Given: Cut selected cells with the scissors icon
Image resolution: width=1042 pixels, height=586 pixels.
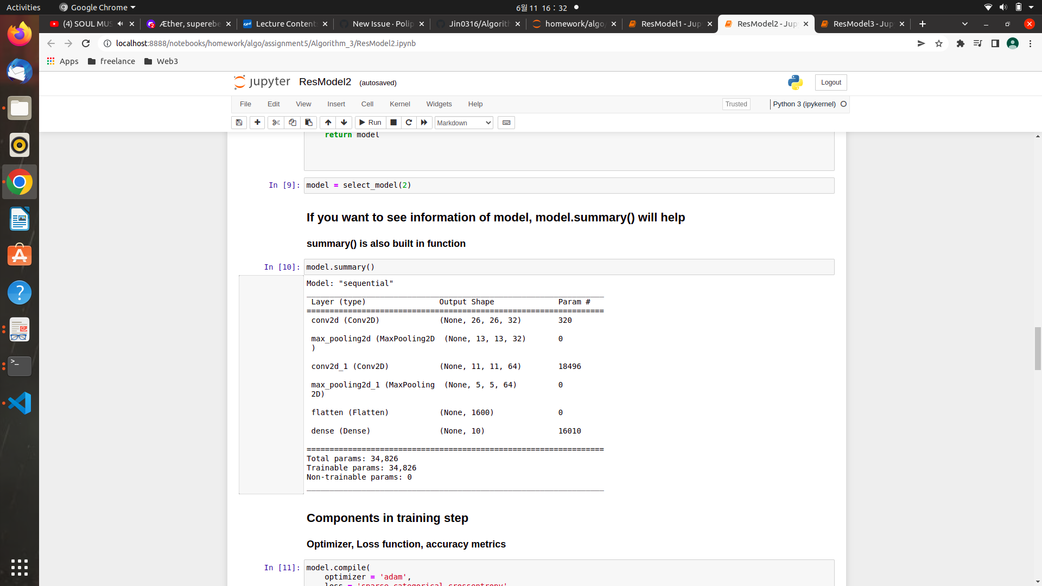Looking at the screenshot, I should point(276,123).
